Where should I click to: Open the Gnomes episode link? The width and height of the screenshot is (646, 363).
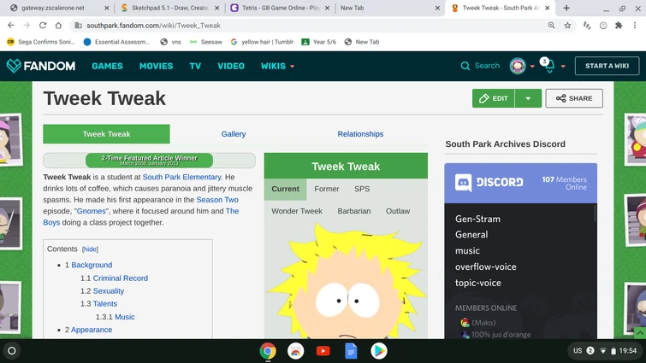[x=91, y=211]
